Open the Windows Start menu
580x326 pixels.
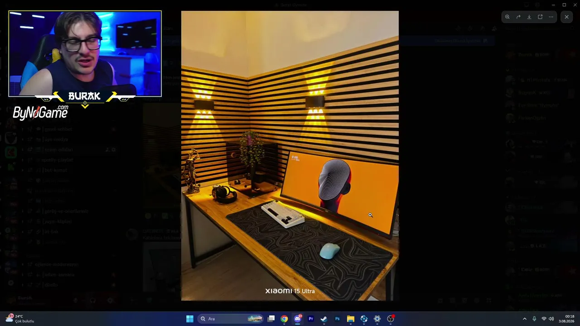coord(190,319)
